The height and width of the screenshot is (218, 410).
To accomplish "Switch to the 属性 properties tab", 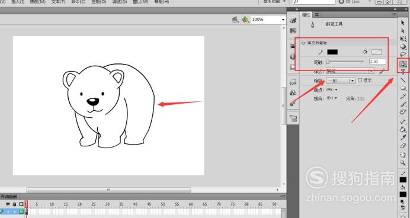I will point(306,15).
